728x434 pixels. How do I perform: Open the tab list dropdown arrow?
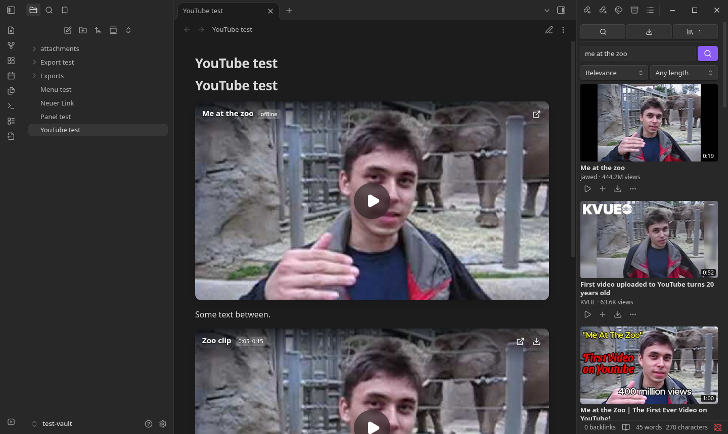tap(547, 10)
